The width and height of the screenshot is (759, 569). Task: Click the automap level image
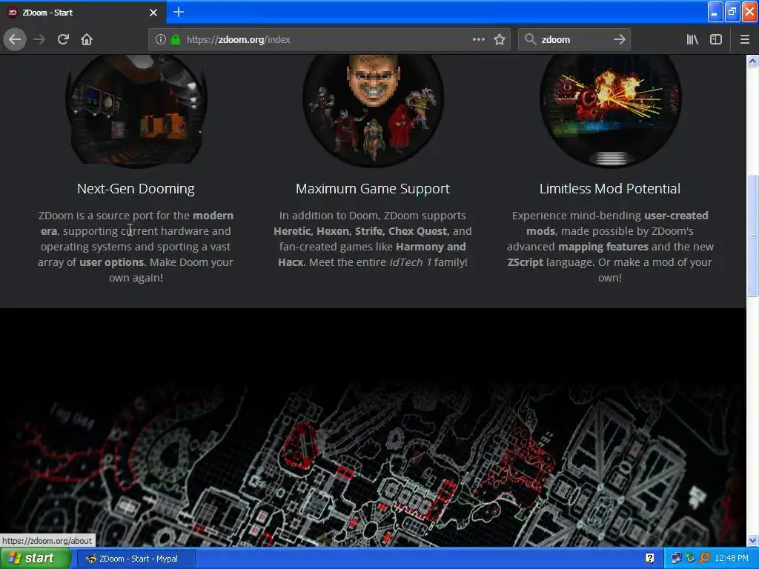coord(373,427)
